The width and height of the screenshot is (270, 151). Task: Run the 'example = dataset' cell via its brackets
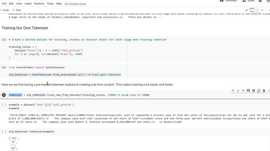tap(4, 104)
